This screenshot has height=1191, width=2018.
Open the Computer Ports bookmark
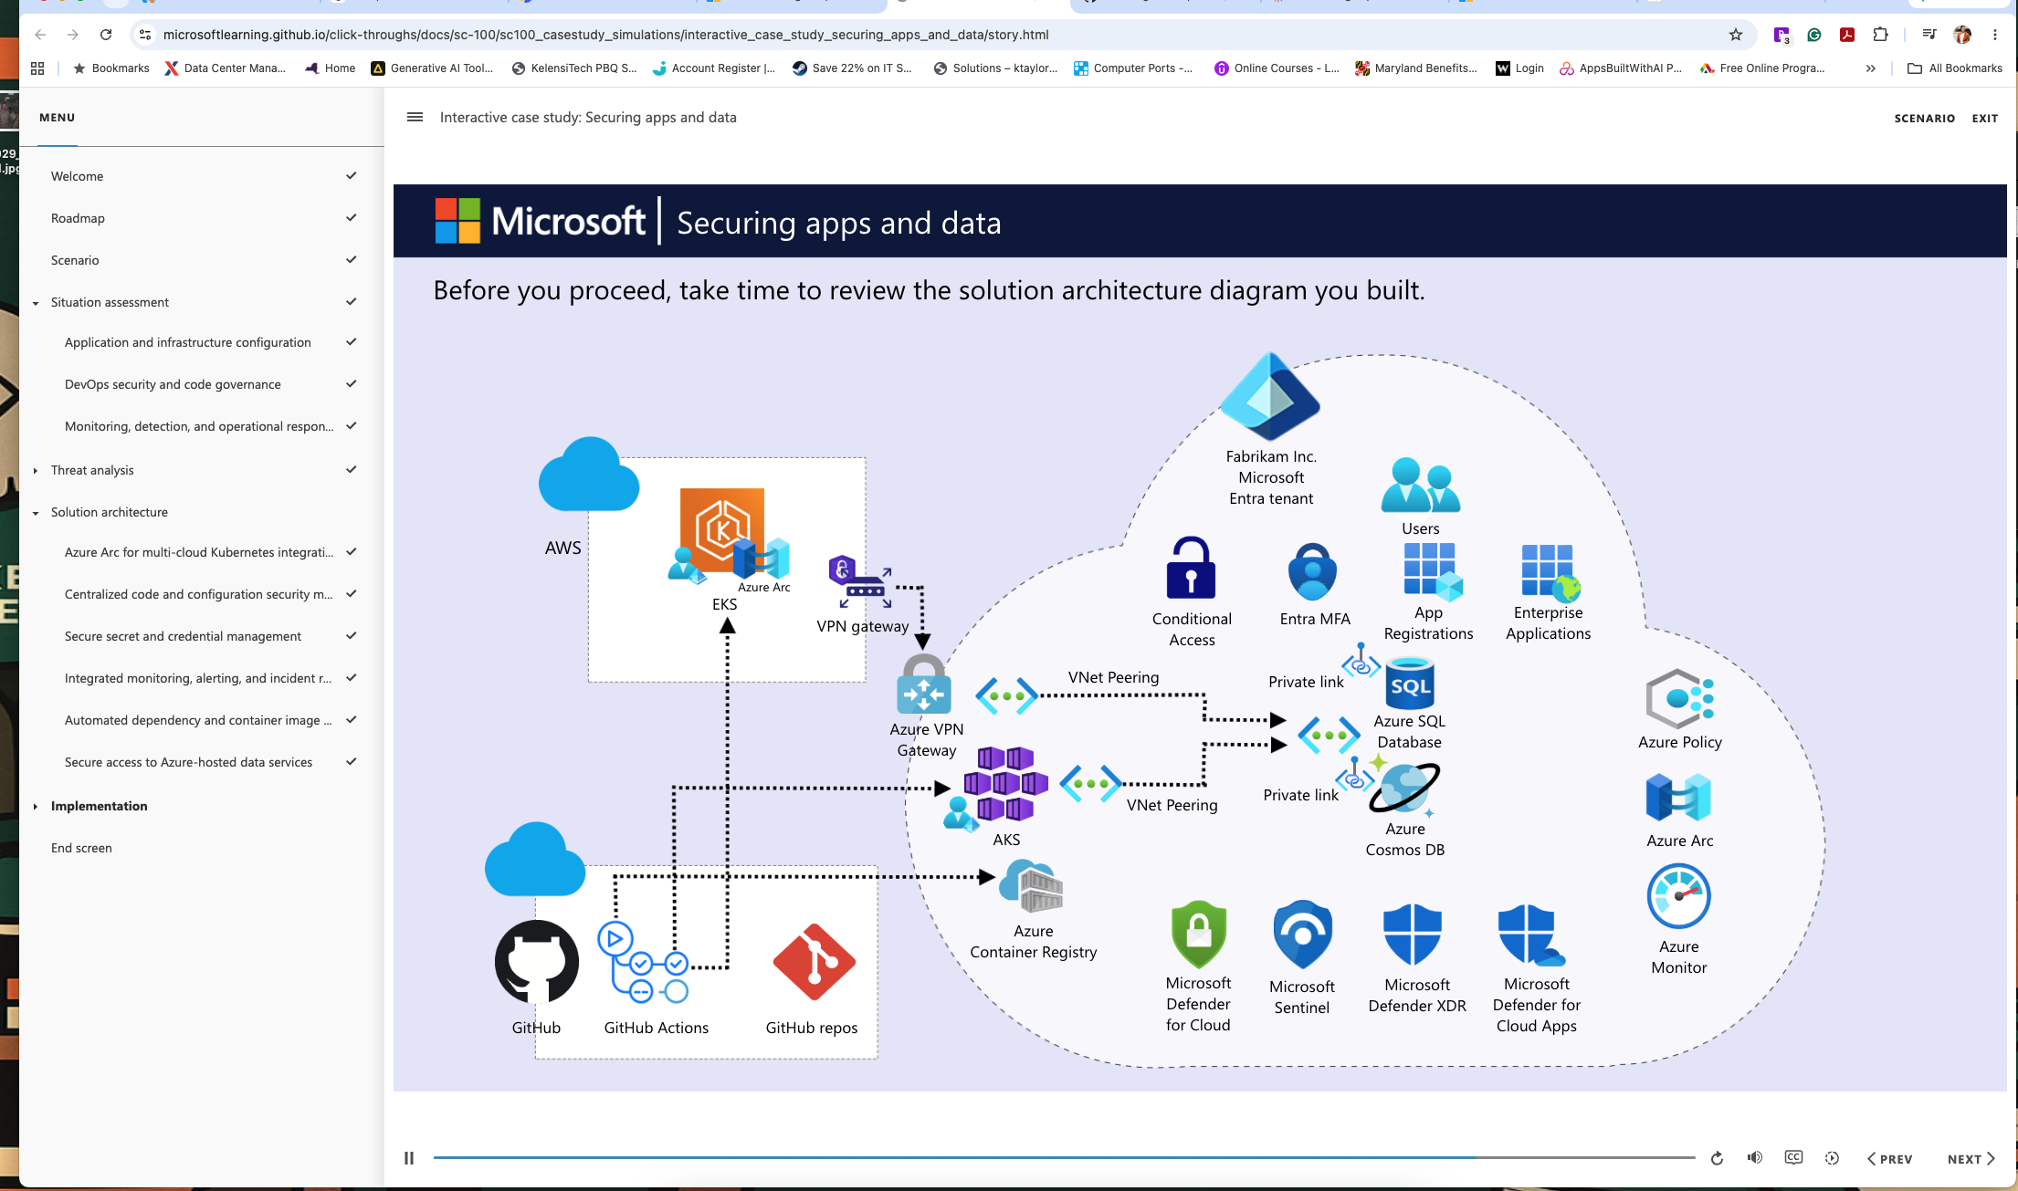point(1133,68)
